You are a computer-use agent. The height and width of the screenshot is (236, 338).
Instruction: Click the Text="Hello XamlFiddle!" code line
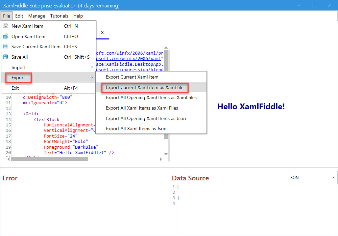pyautogui.click(x=79, y=153)
